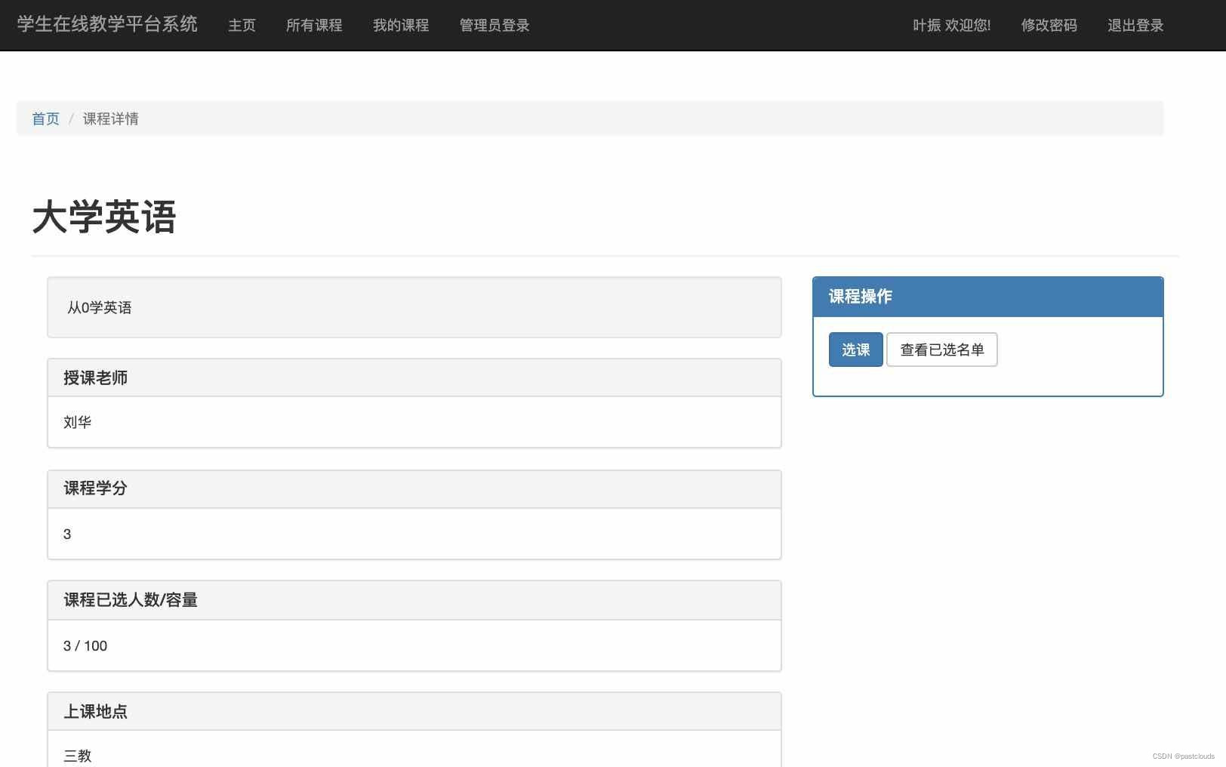Click the 授课老师 panel heading
The image size is (1226, 767).
[414, 377]
